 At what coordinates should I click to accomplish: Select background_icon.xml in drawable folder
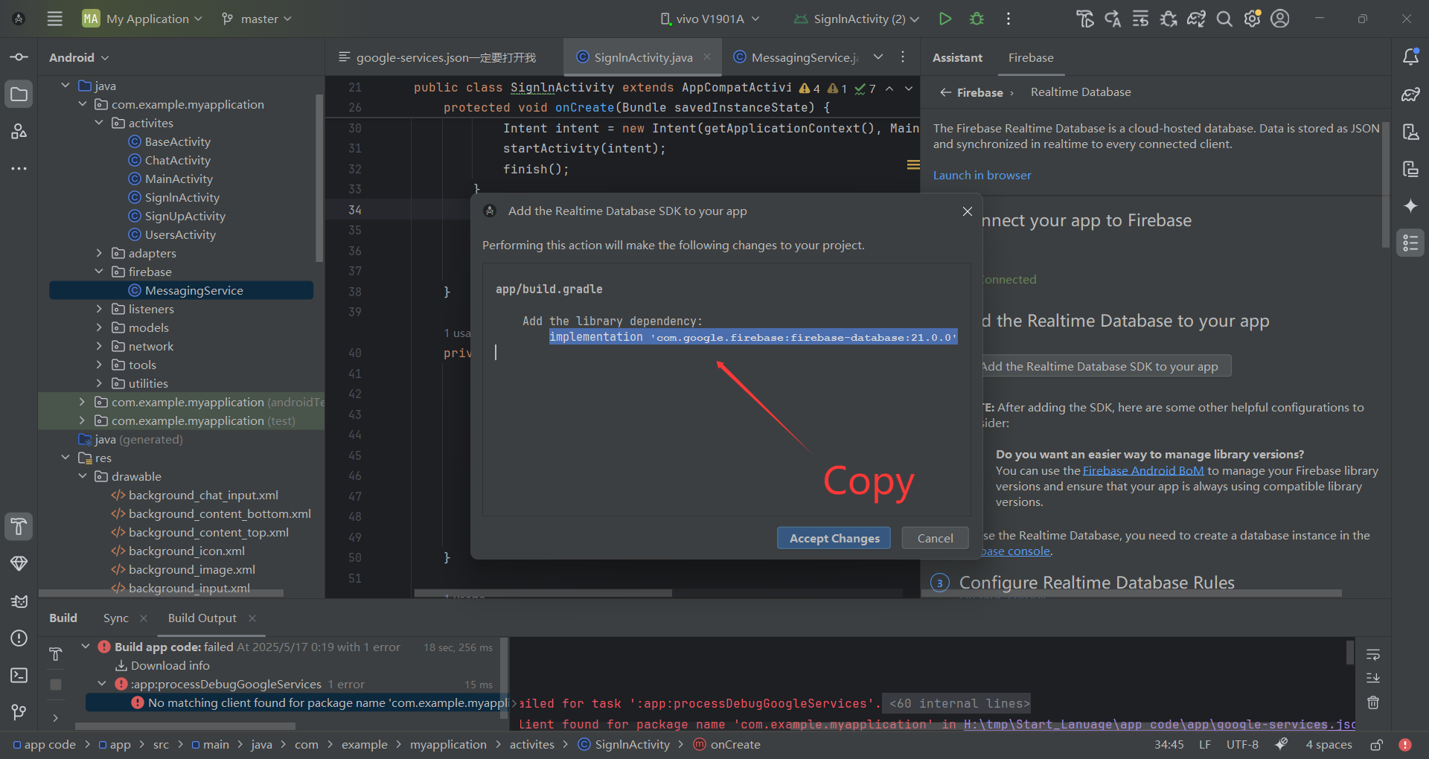coord(178,551)
